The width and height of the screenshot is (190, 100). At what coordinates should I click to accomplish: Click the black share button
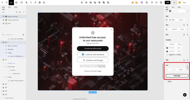pos(168,3)
